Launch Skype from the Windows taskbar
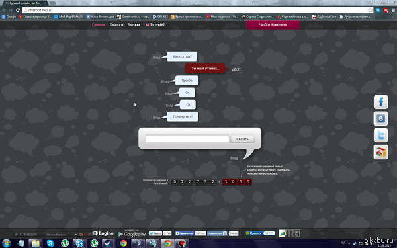The width and height of the screenshot is (397, 248). pyautogui.click(x=50, y=243)
